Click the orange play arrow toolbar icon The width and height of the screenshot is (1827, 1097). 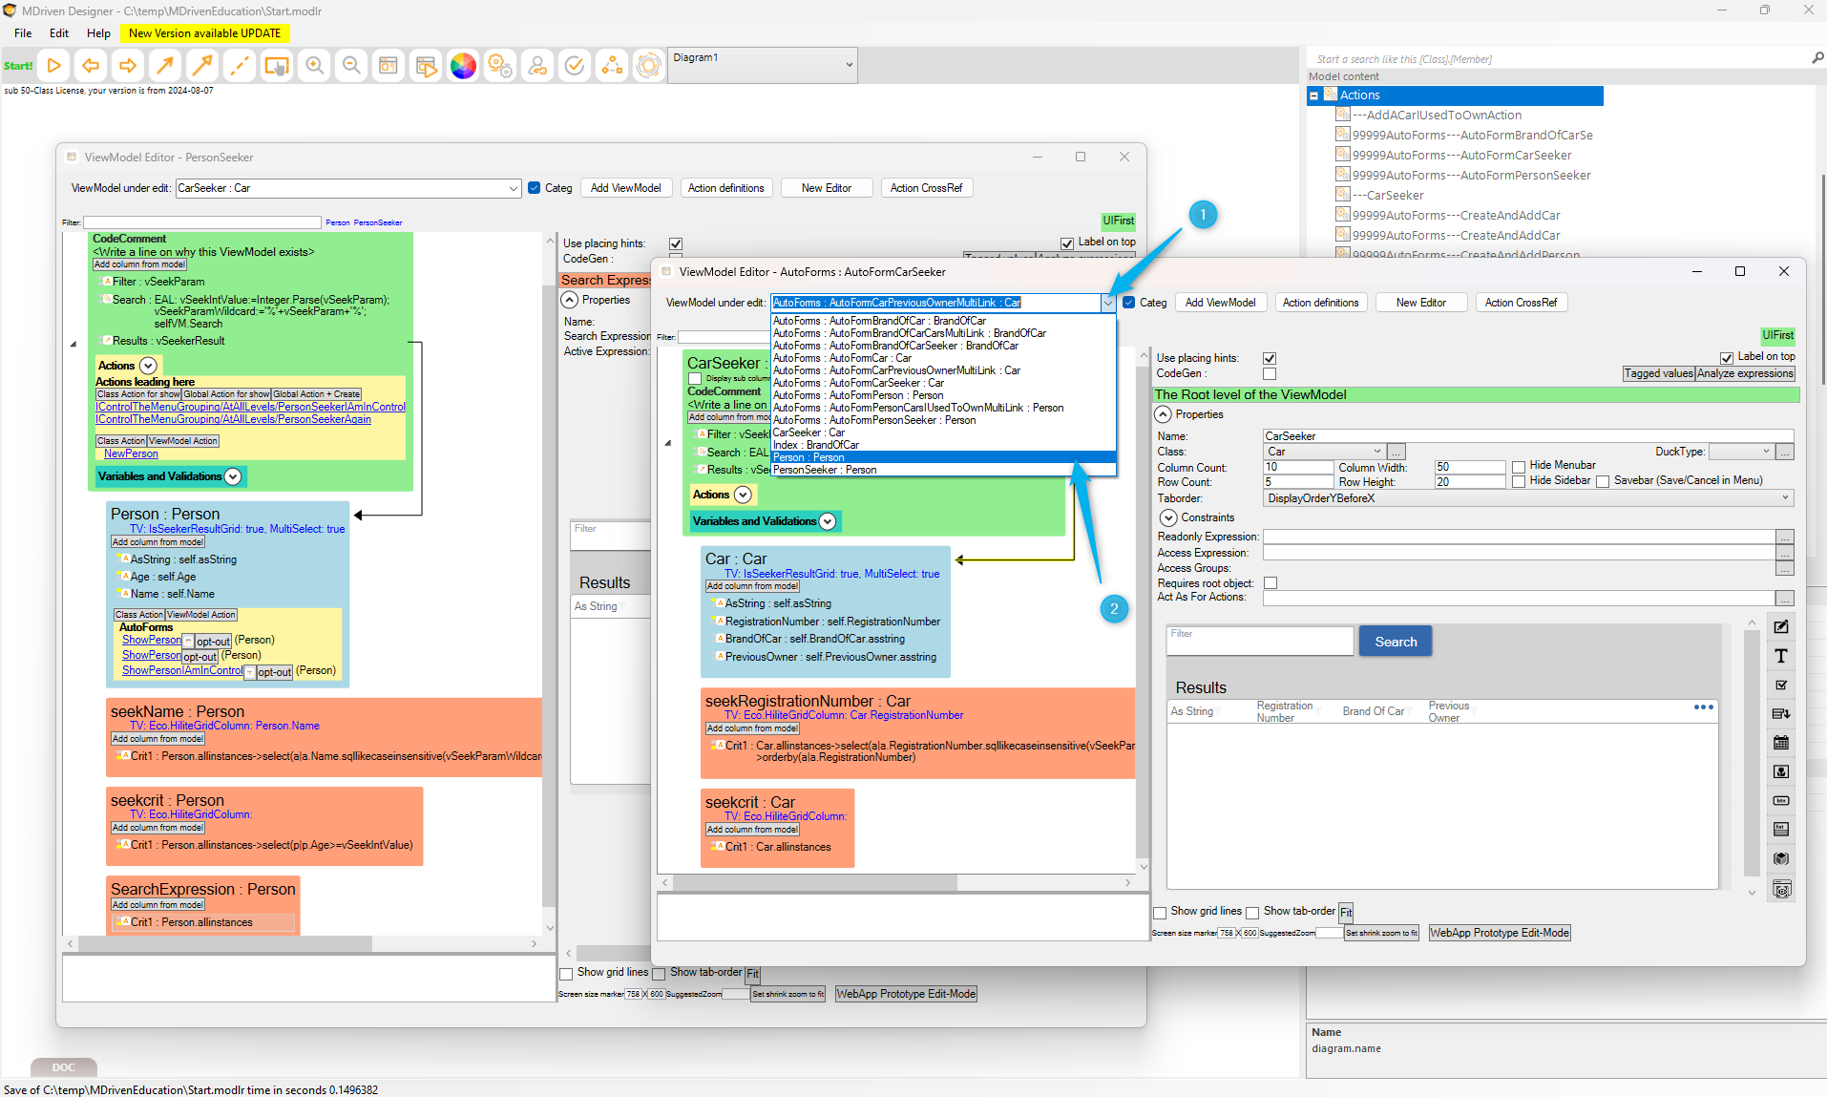(x=54, y=65)
